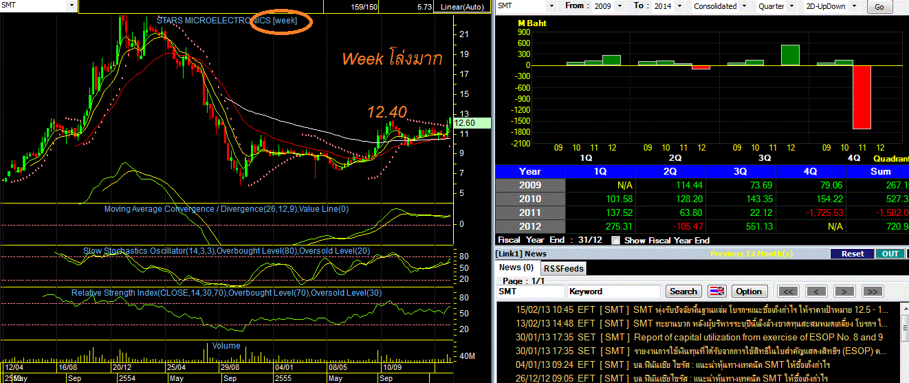Select the 2009 year row header

[x=530, y=185]
